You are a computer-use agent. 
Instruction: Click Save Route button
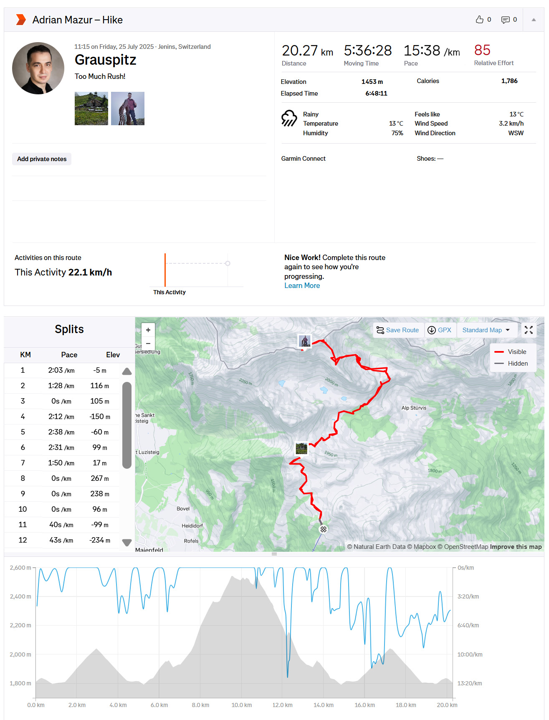(x=398, y=330)
